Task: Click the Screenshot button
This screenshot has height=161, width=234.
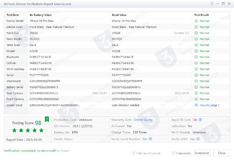Action: tap(202, 153)
